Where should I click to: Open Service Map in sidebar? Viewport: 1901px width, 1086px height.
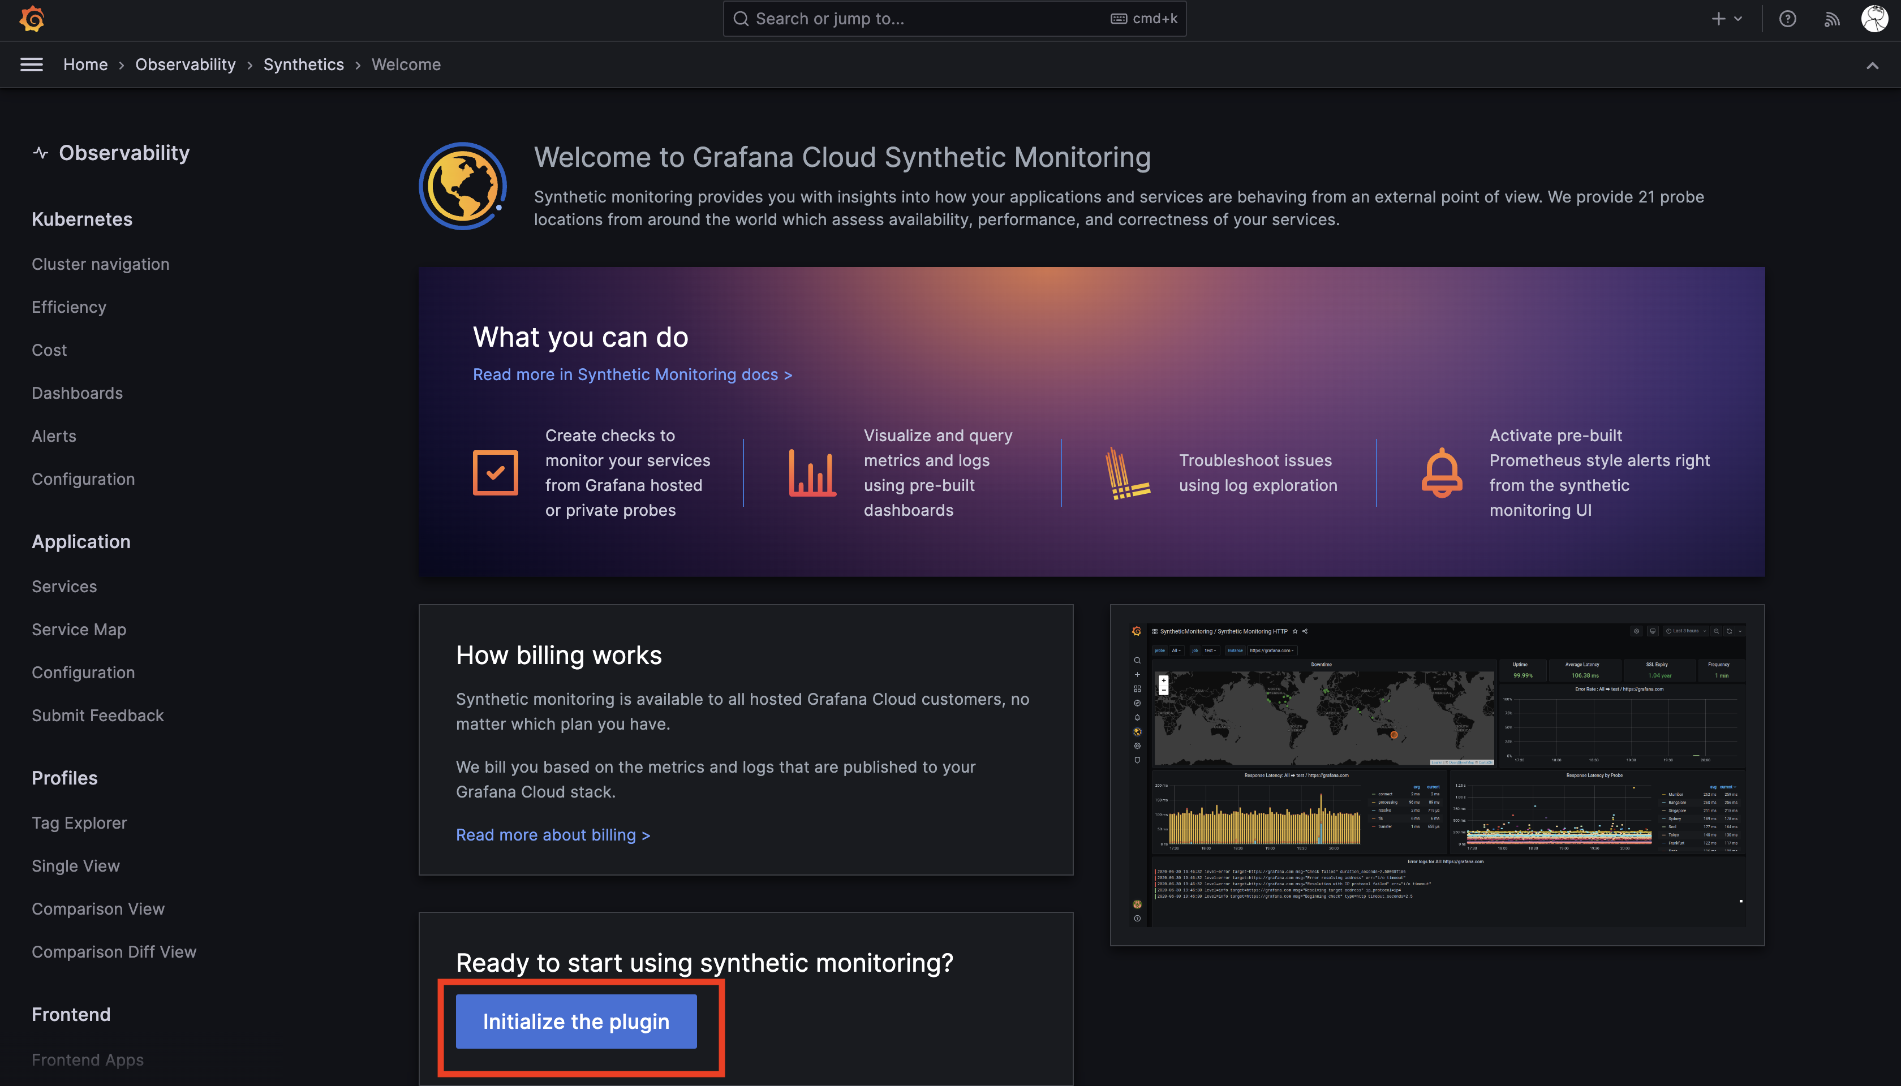(79, 630)
